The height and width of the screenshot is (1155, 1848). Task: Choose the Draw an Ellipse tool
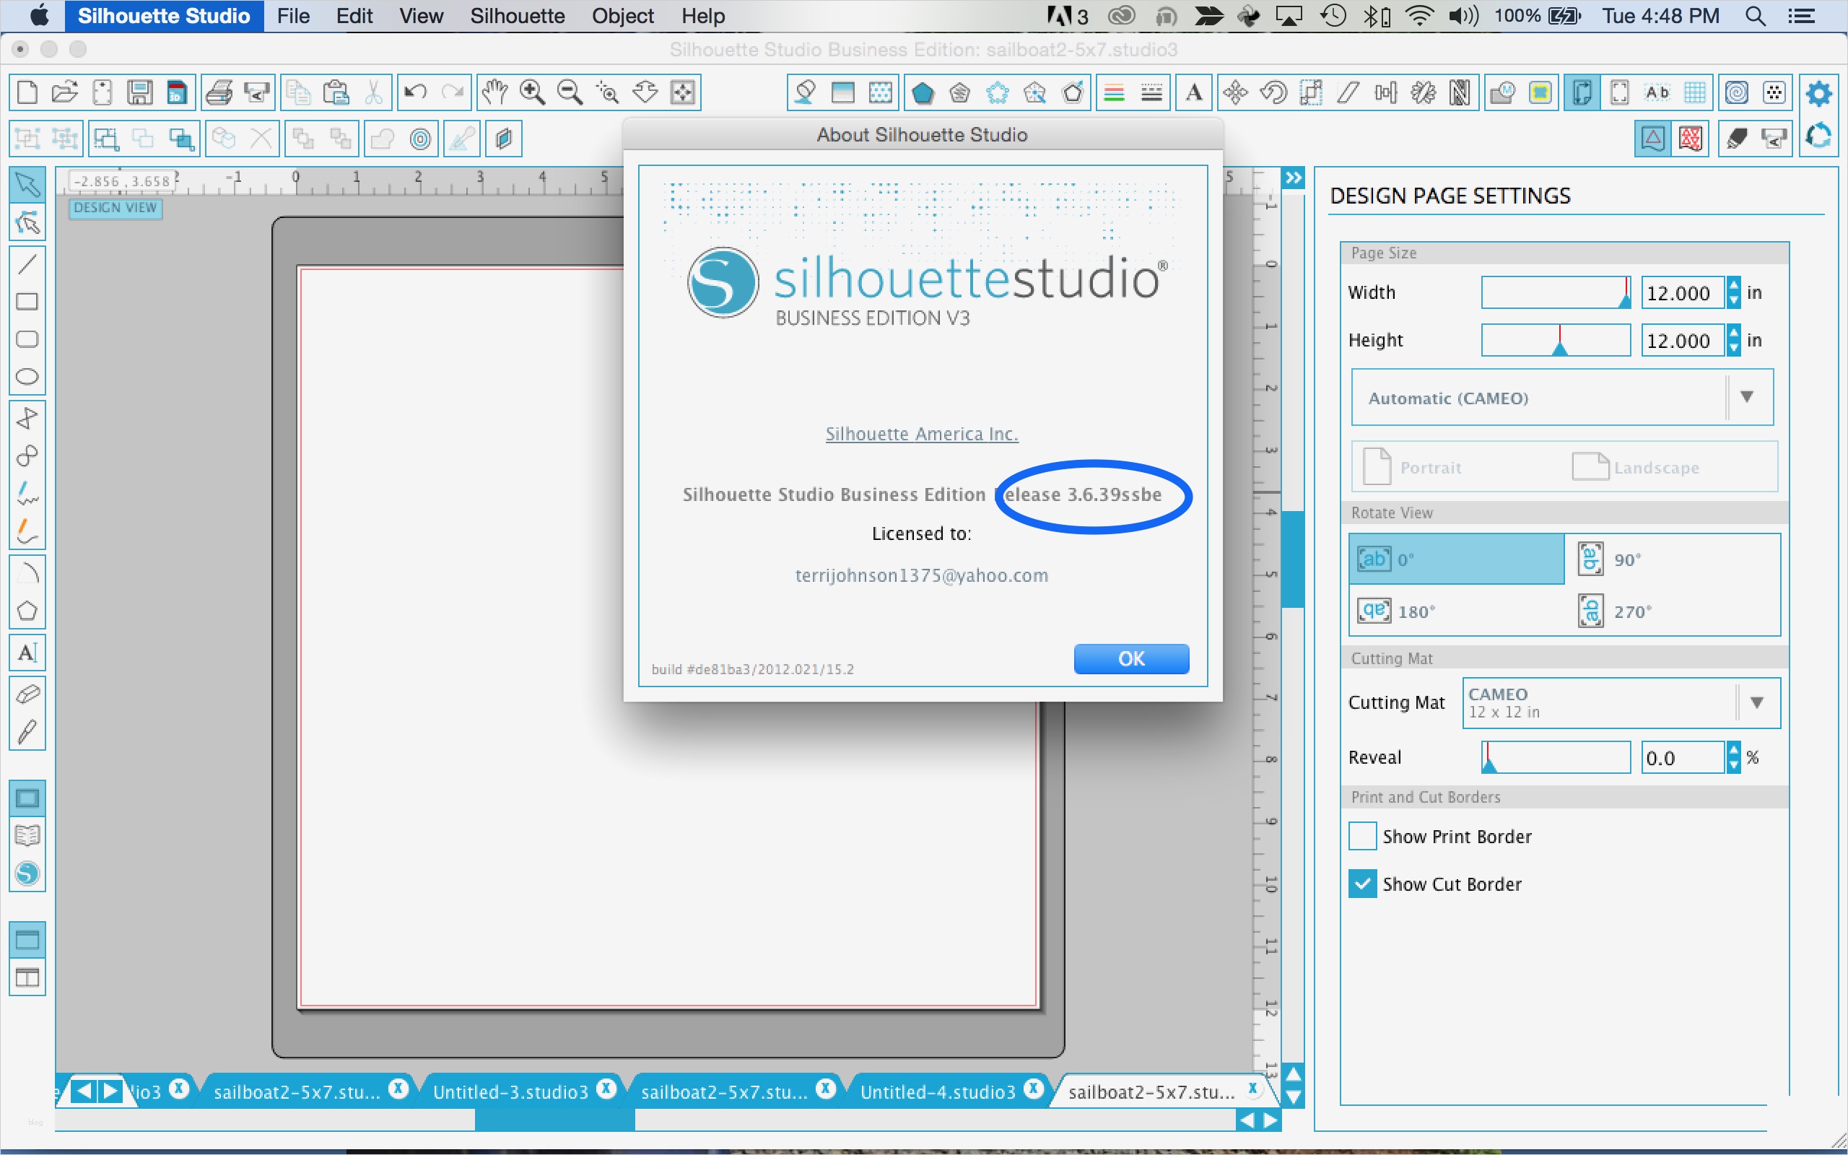(x=27, y=377)
